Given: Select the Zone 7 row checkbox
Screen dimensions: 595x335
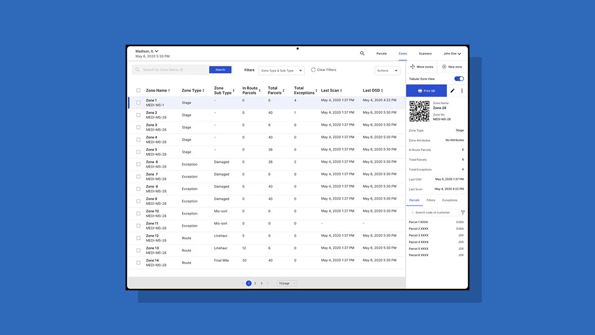Looking at the screenshot, I should coord(138,177).
